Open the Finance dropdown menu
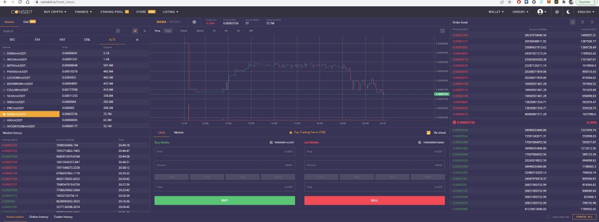 (x=83, y=11)
